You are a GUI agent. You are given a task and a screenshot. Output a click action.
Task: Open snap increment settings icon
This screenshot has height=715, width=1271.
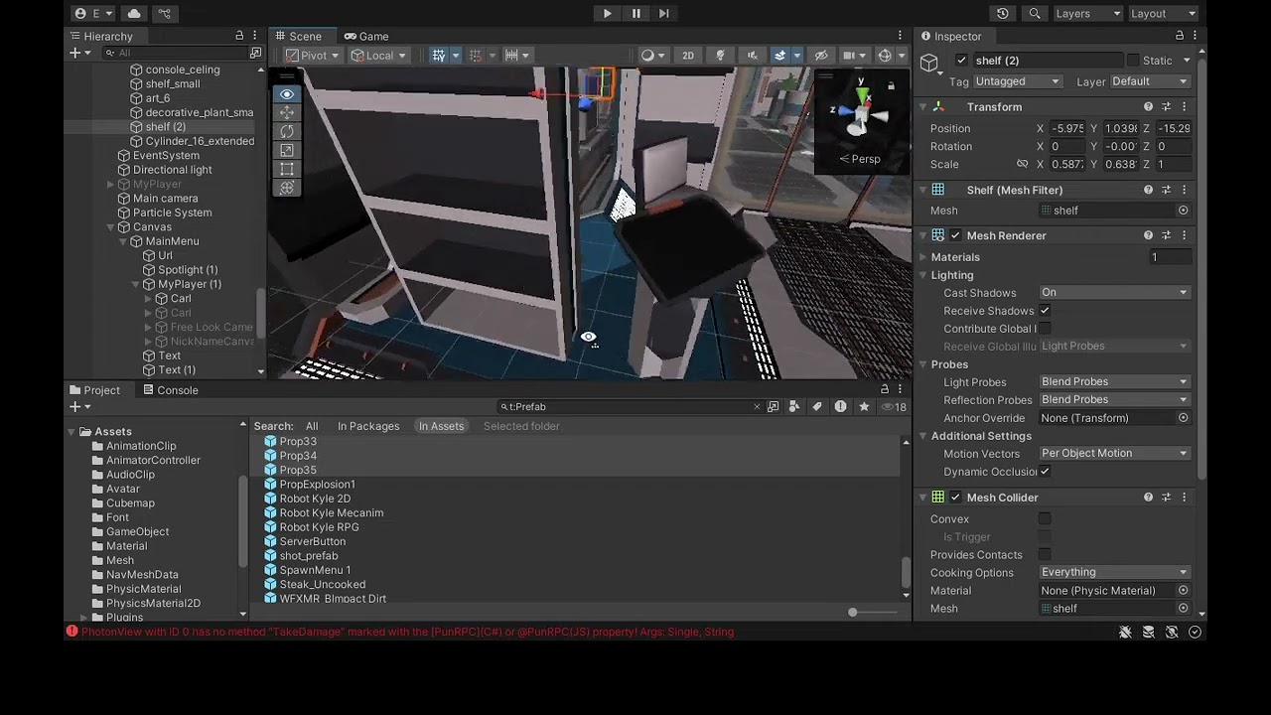pos(511,55)
